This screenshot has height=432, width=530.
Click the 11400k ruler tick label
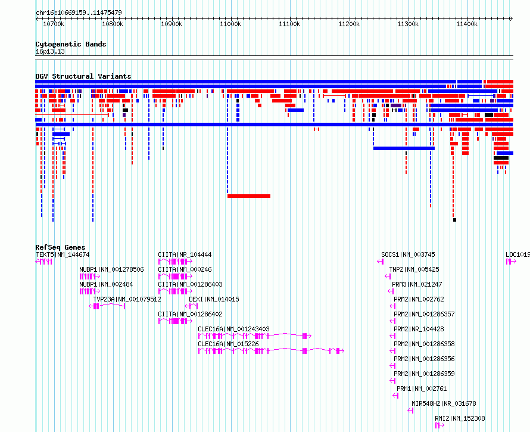click(467, 24)
